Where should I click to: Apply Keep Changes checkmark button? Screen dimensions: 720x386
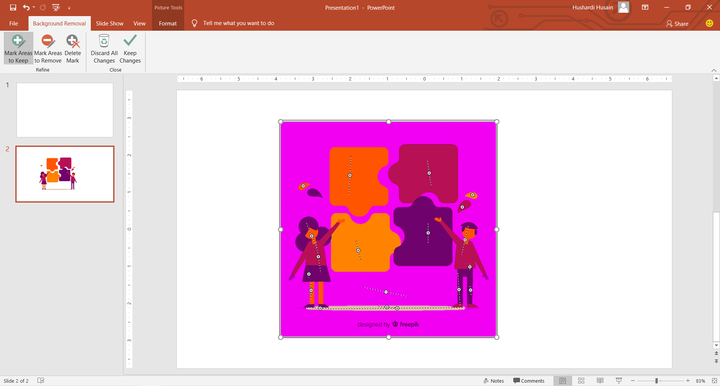pos(130,49)
